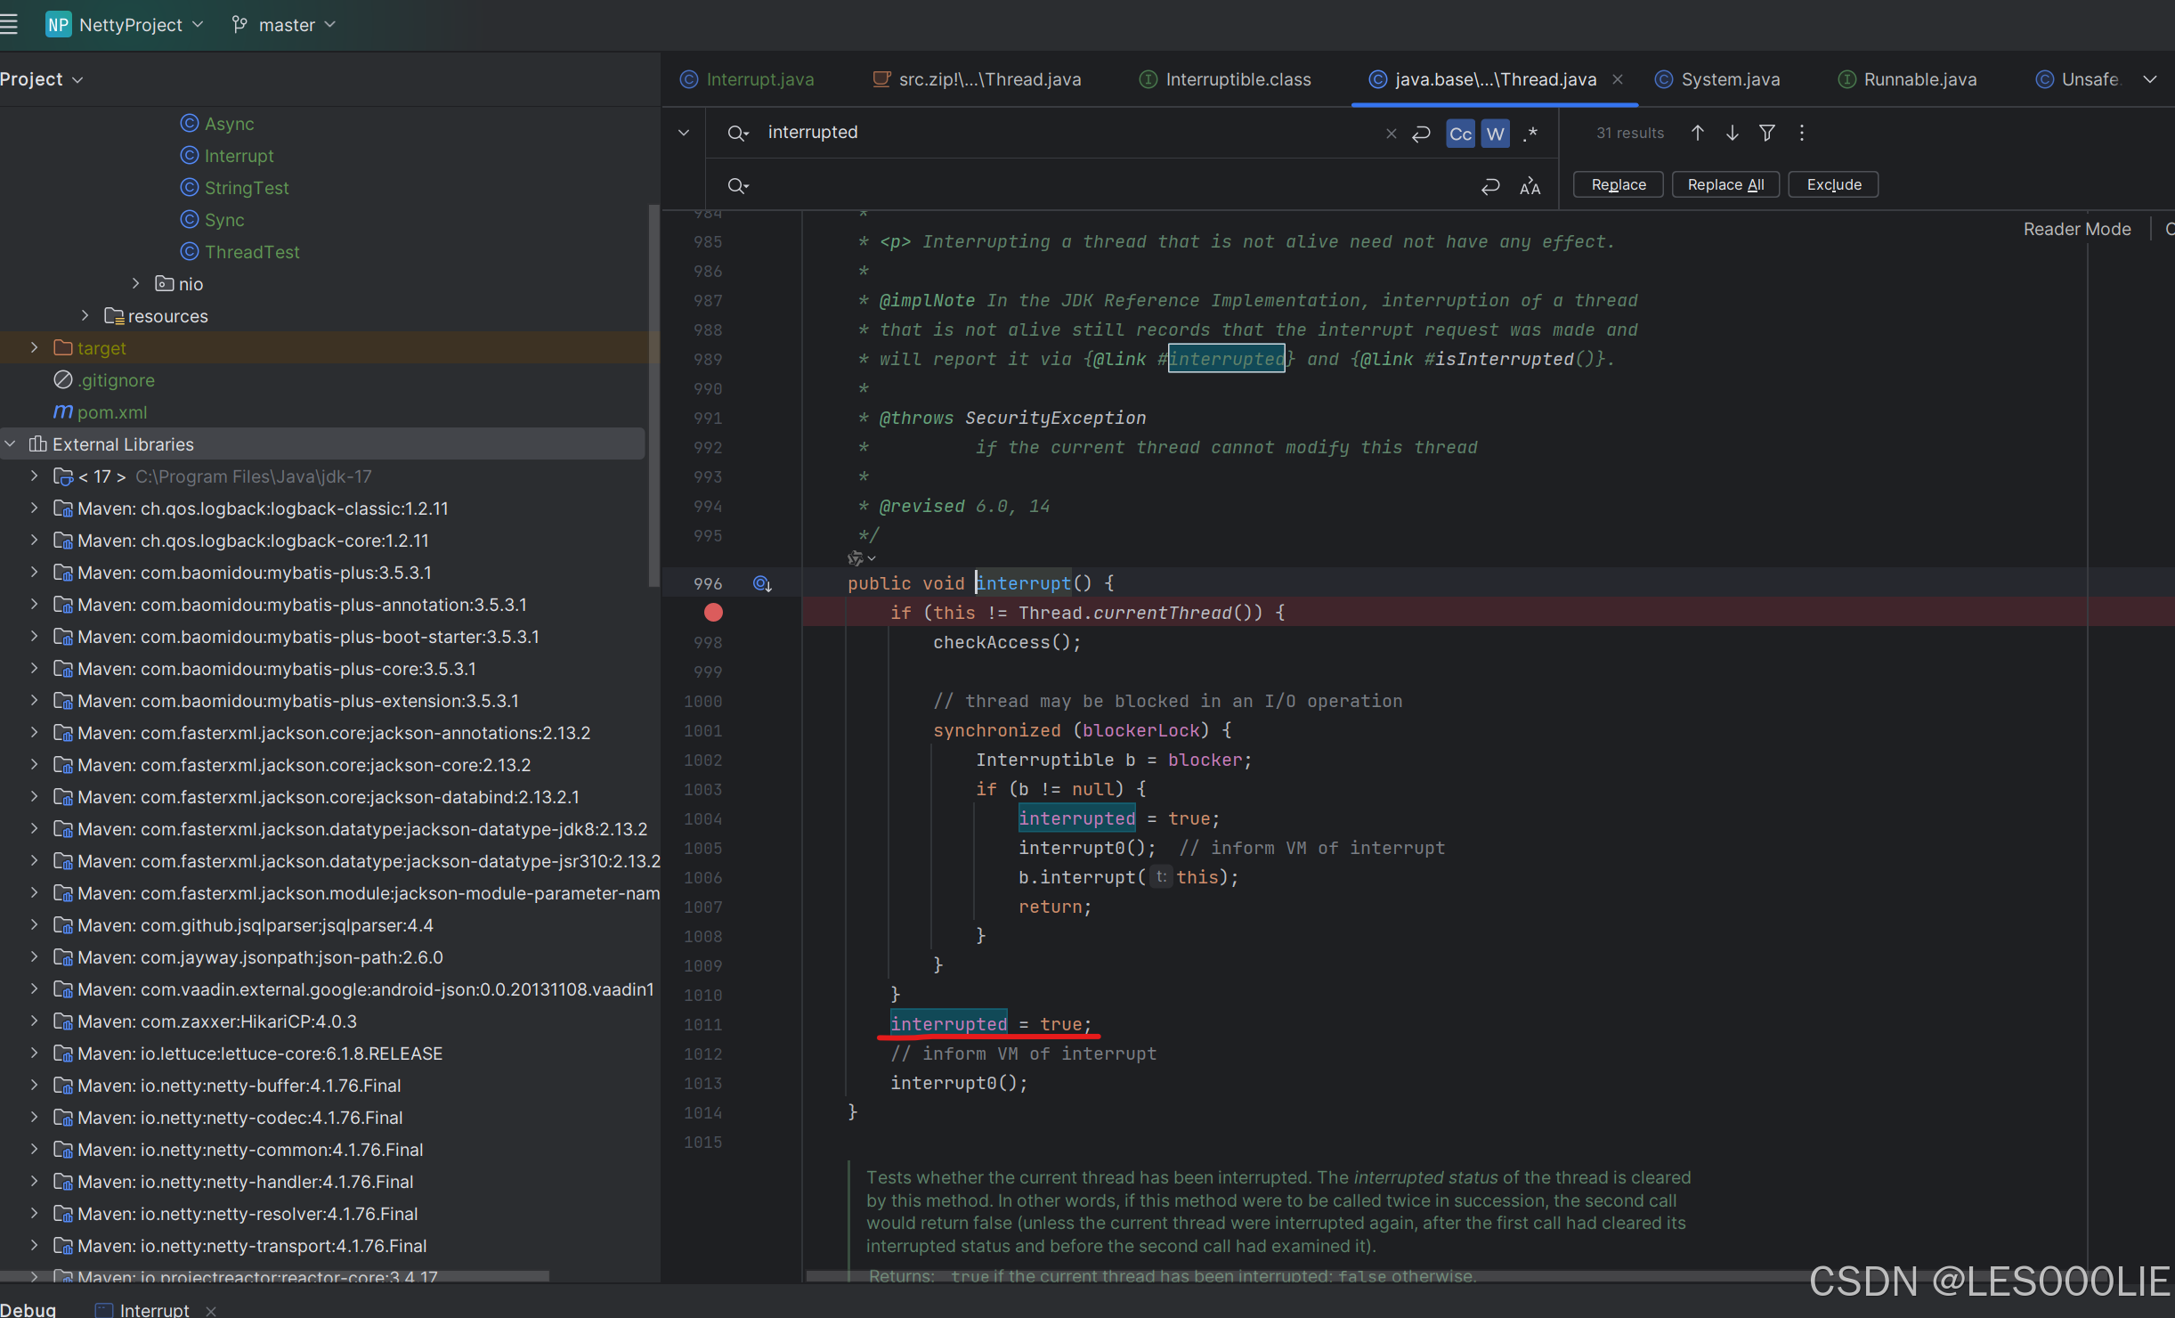Viewport: 2175px width, 1318px height.
Task: Click the Replace All button
Action: [x=1725, y=184]
